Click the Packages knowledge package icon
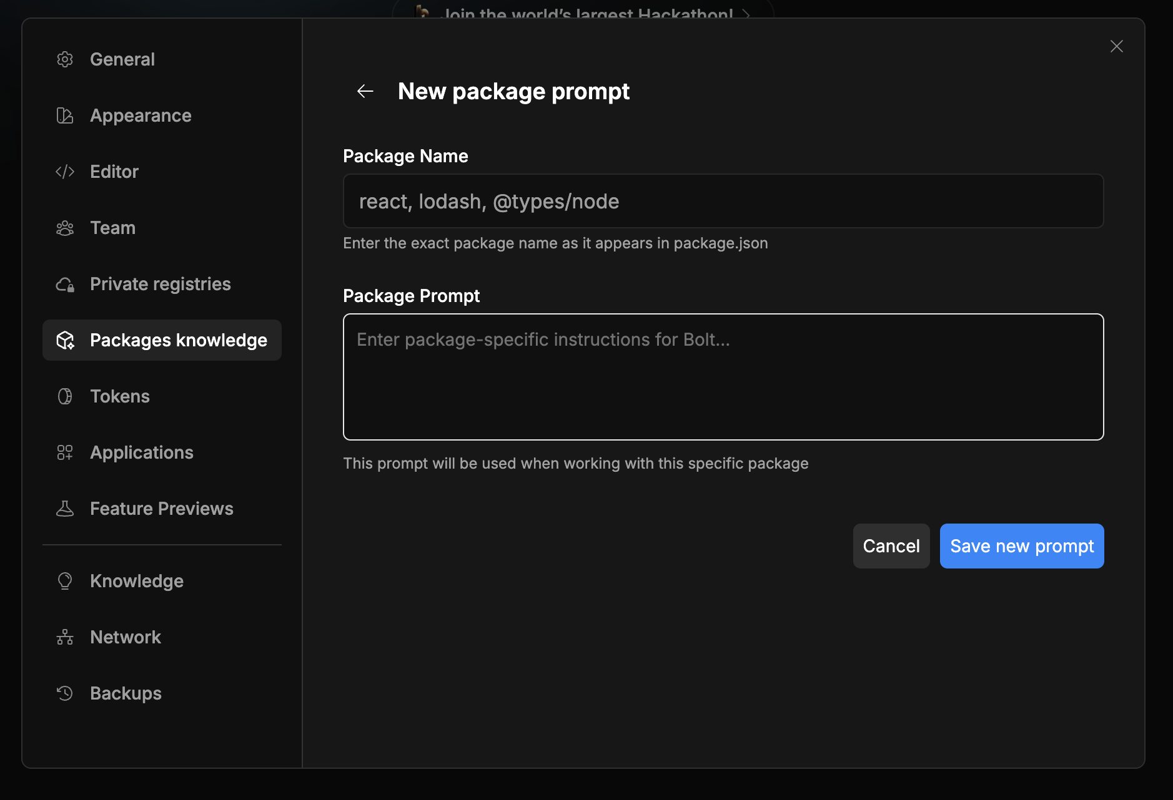Viewport: 1173px width, 800px height. (x=65, y=340)
